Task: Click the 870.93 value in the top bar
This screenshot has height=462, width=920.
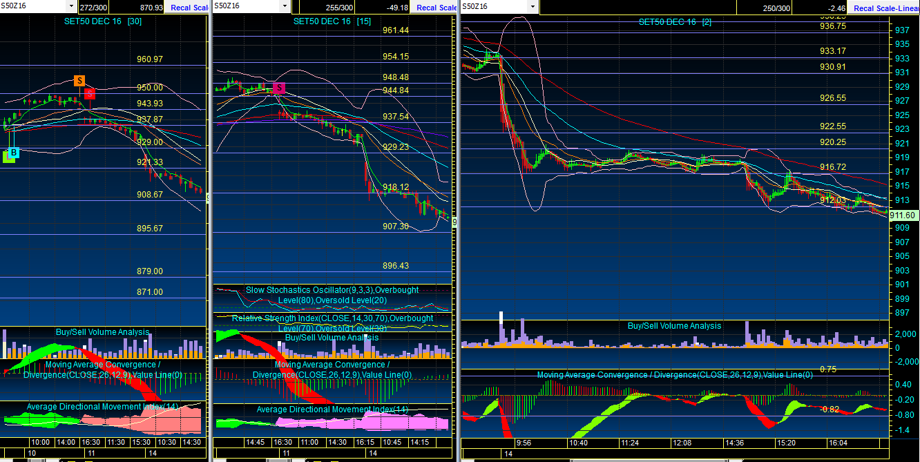Action: [151, 7]
